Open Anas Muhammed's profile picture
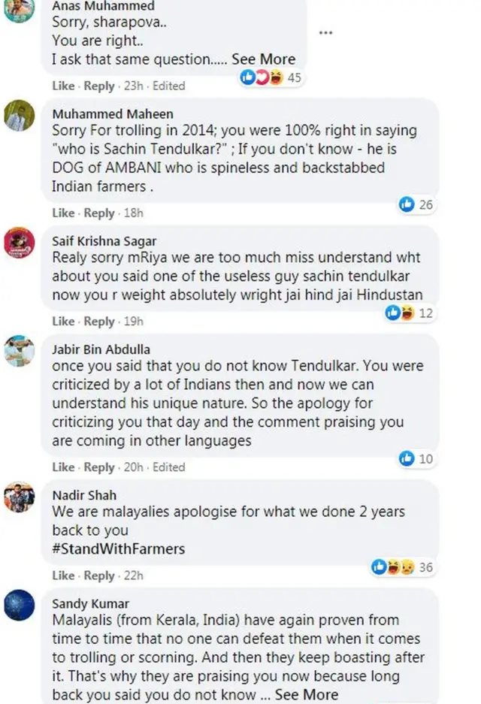Screen dimensions: 481x704 19,10
